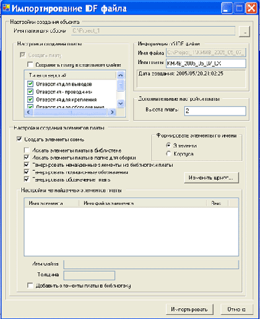Click 'Имя элемента' column header
Image resolution: width=260 pixels, height=319 pixels.
tap(51, 204)
